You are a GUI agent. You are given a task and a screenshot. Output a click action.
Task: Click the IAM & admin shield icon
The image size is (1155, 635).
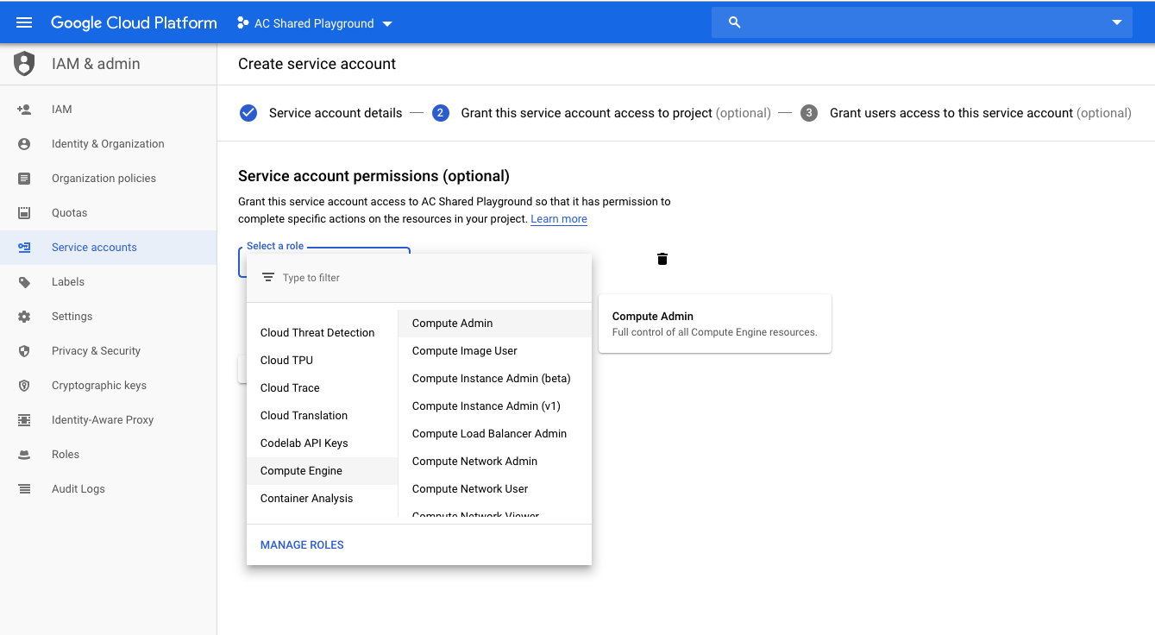24,63
